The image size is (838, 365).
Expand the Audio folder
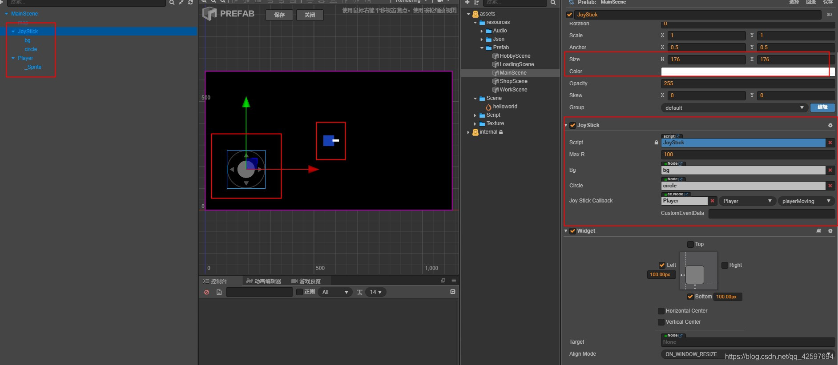pos(482,31)
